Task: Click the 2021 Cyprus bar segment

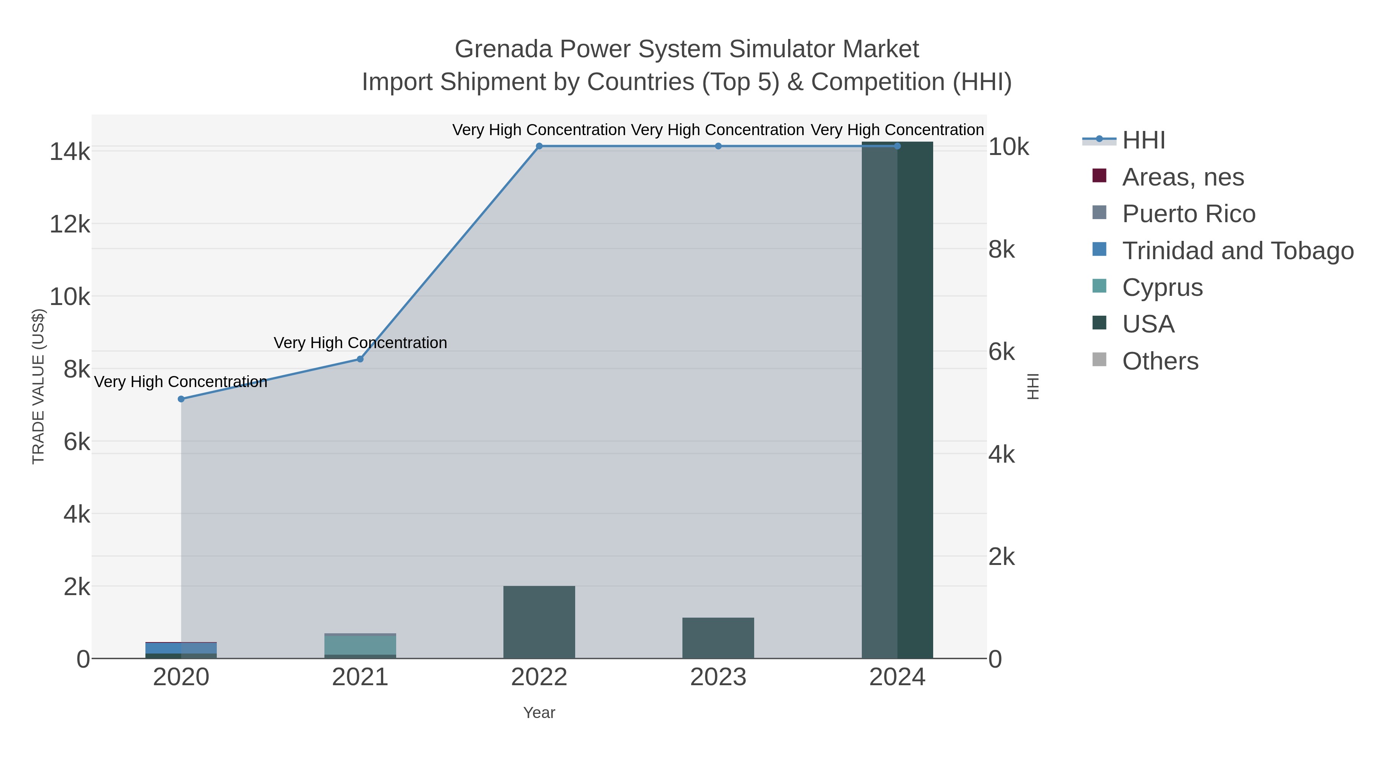Action: click(360, 645)
